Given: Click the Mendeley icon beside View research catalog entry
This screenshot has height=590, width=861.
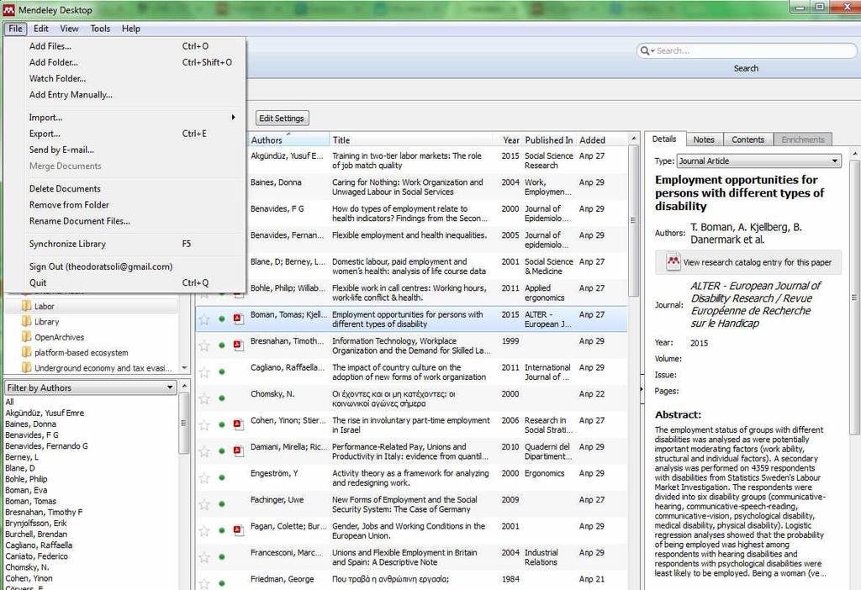Looking at the screenshot, I should pyautogui.click(x=673, y=261).
